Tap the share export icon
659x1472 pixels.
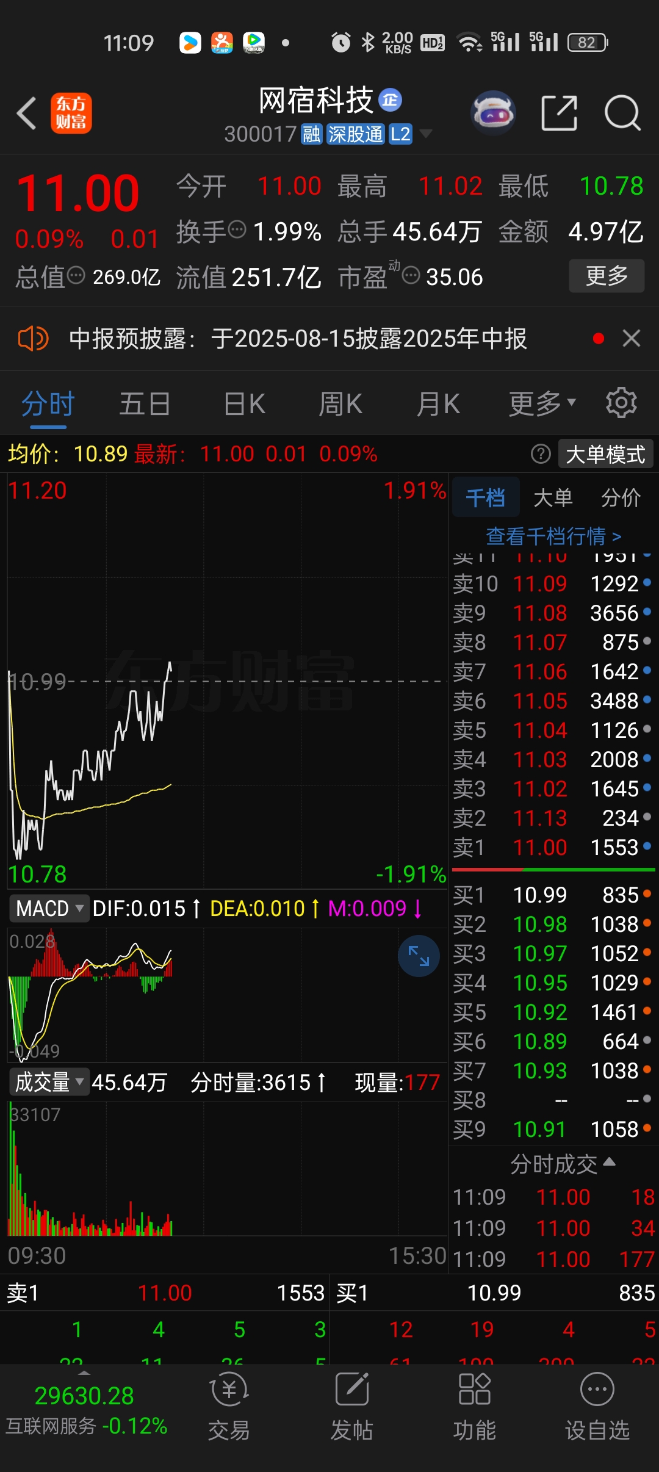tap(560, 113)
